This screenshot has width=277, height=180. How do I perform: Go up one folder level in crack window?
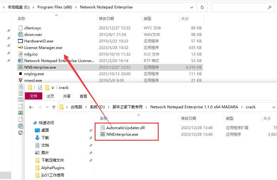point(54,107)
